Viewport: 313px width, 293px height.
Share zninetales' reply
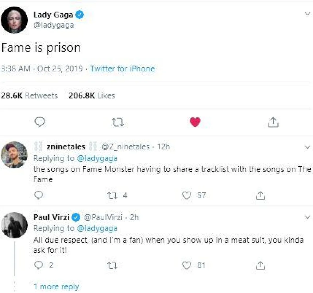(x=260, y=195)
